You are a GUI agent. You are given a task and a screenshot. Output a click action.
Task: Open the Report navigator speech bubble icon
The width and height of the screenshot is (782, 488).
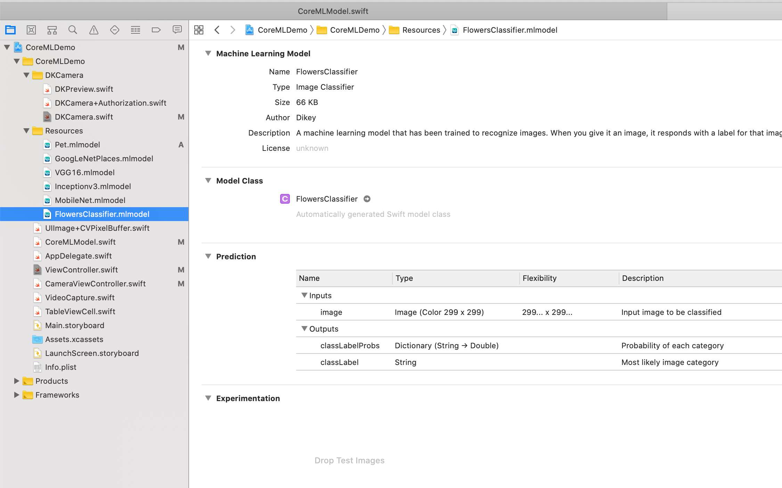pyautogui.click(x=177, y=30)
